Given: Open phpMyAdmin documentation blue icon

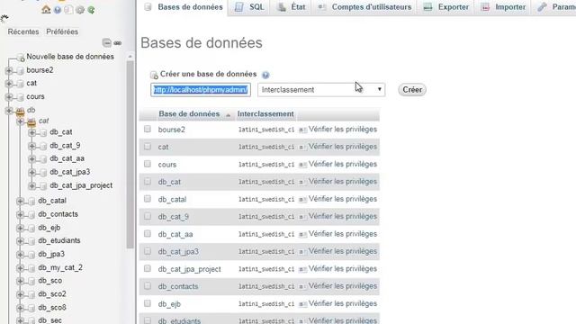Looking at the screenshot, I should point(58,10).
